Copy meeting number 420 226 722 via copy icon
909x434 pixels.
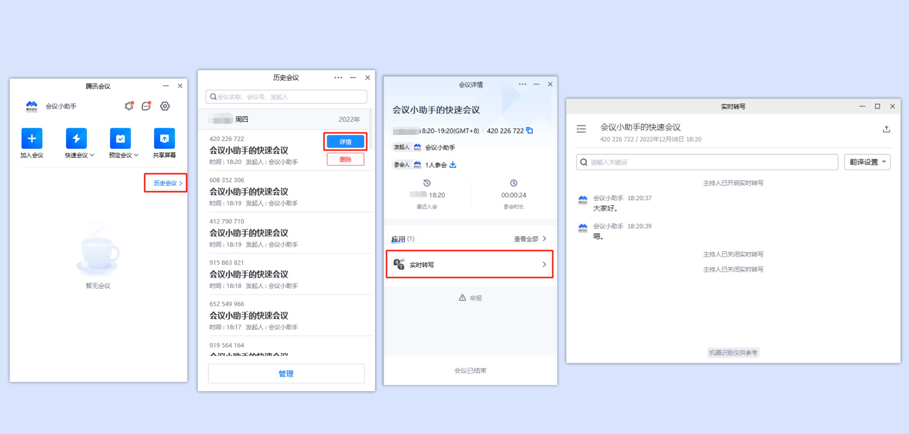pyautogui.click(x=530, y=130)
